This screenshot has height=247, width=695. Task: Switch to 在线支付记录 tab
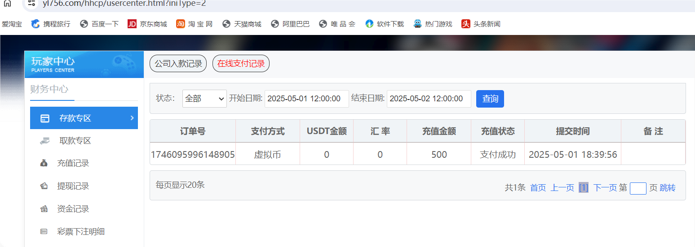241,64
